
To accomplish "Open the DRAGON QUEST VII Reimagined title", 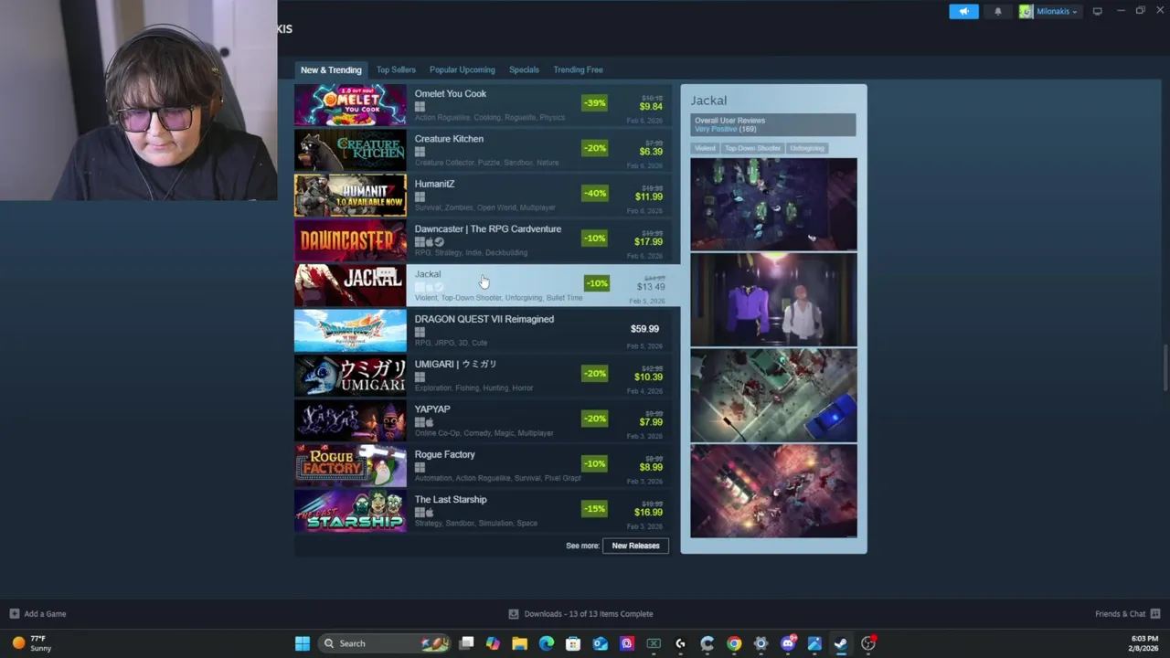I will coord(484,319).
